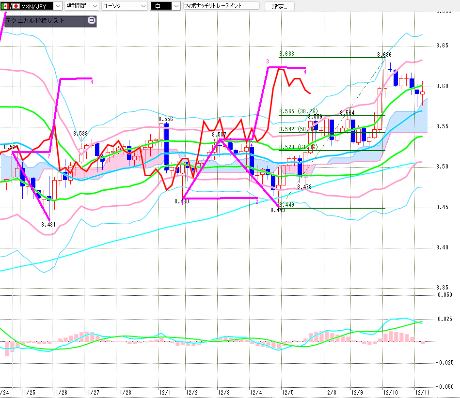Expand the テクニカル指標リスト panel with its square icon
This screenshot has height=398, width=460.
[x=91, y=21]
